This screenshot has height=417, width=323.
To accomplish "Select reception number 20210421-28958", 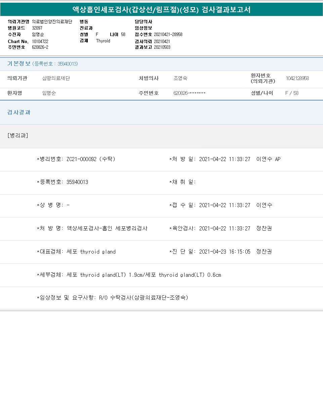I will click(168, 34).
